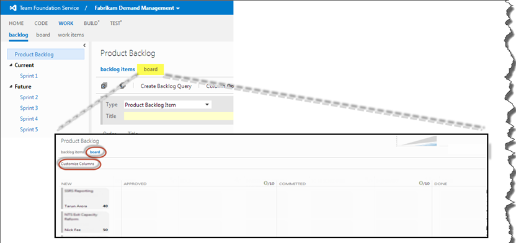Collapse the Current sprint group

point(12,65)
